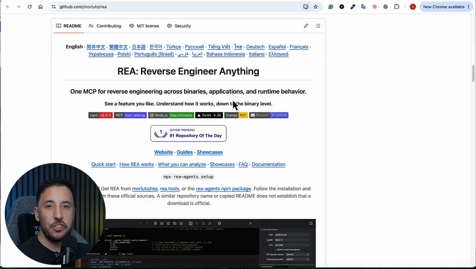The image size is (476, 269).
Task: Switch to the Security tab
Action: click(179, 26)
